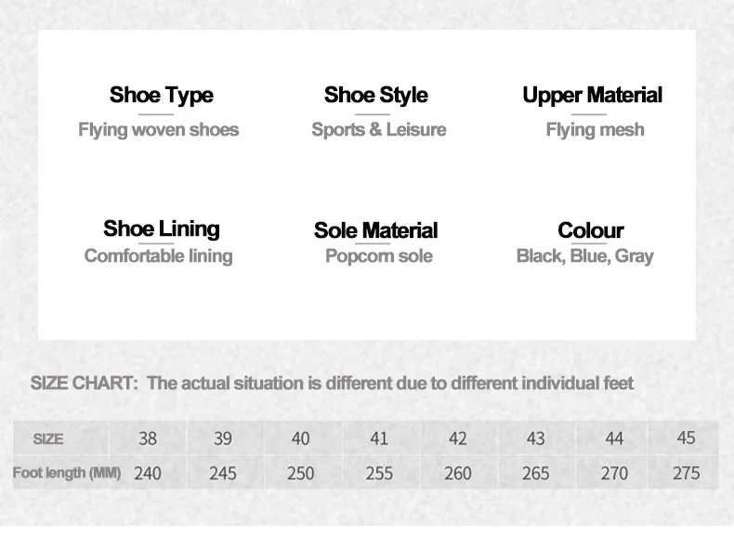
Task: Click the 270 foot length cell
Action: point(614,473)
